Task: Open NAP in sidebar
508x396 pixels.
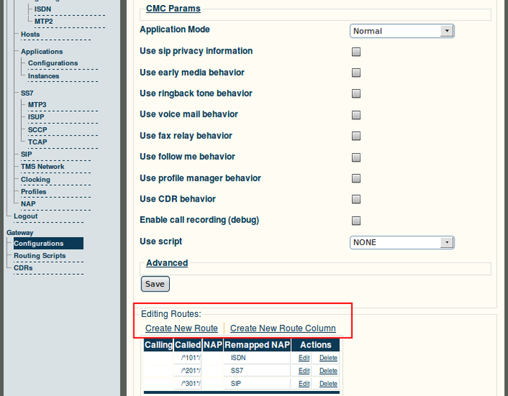Action: click(x=28, y=204)
